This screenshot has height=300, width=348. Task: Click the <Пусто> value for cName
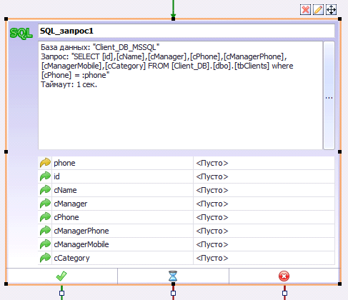(264, 190)
